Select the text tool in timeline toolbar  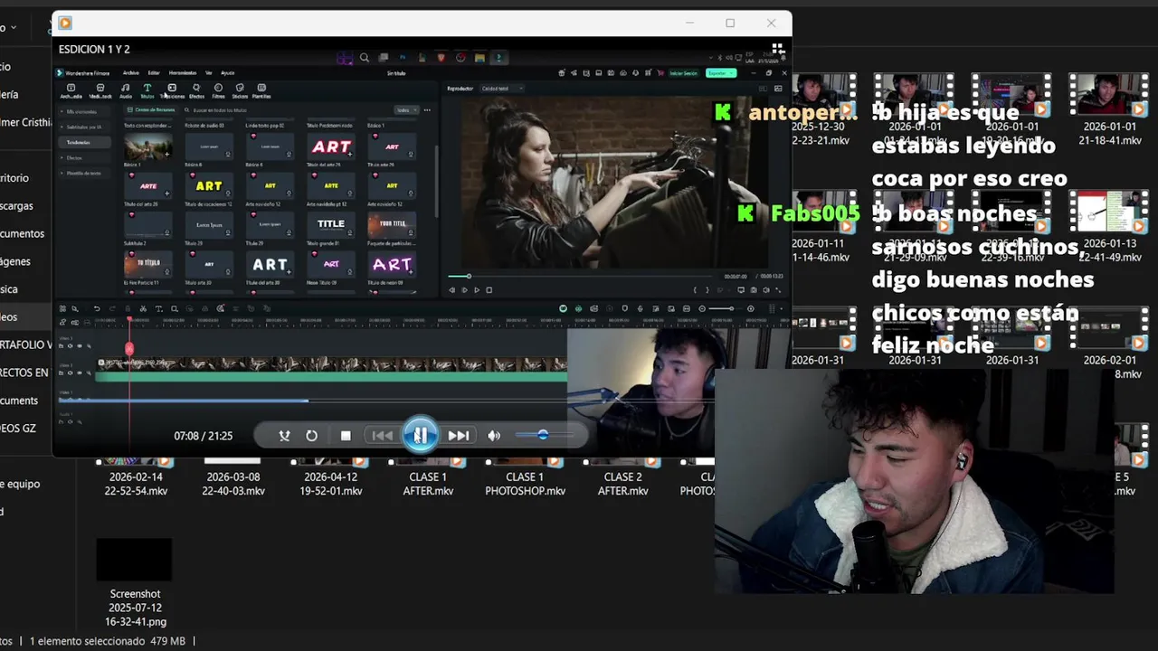(x=158, y=308)
